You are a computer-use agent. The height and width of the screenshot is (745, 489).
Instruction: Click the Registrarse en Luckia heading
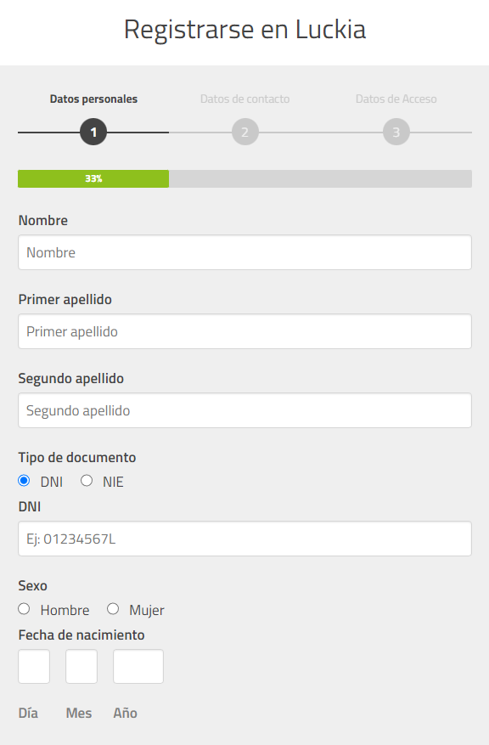[x=244, y=29]
